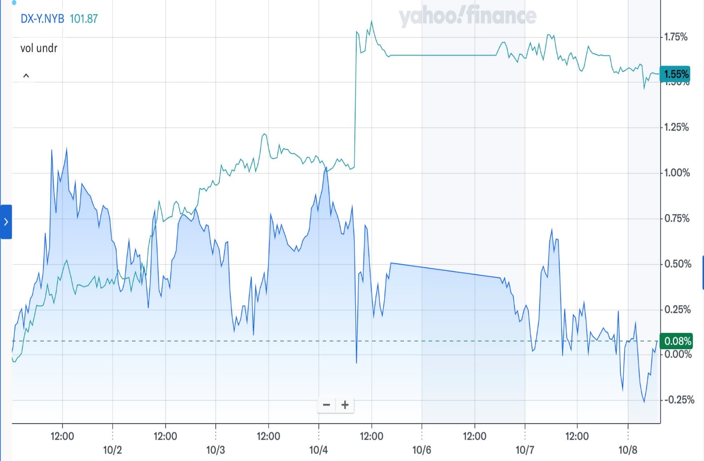
Task: Click the 10/3 date marker
Action: 215,450
